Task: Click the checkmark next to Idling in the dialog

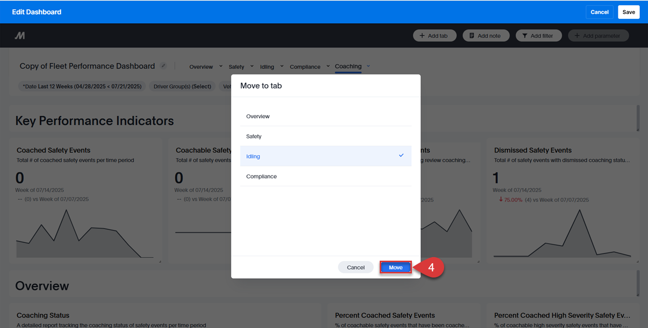Action: pos(401,156)
